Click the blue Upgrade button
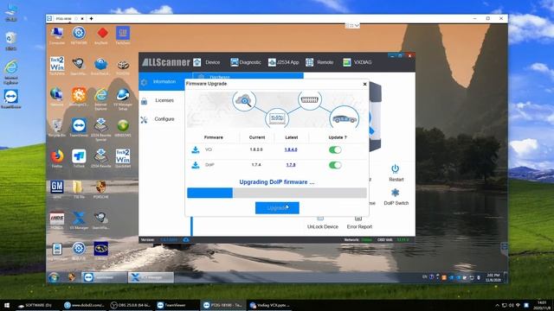Image resolution: width=554 pixels, height=311 pixels. (x=277, y=207)
